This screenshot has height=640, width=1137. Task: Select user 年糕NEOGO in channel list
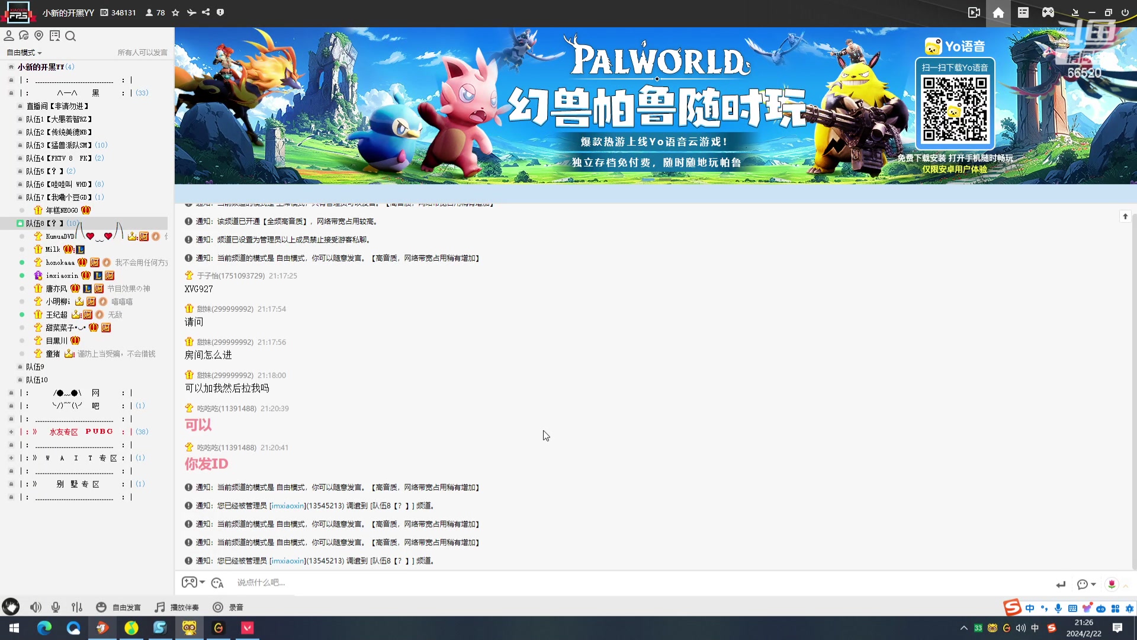tap(62, 210)
